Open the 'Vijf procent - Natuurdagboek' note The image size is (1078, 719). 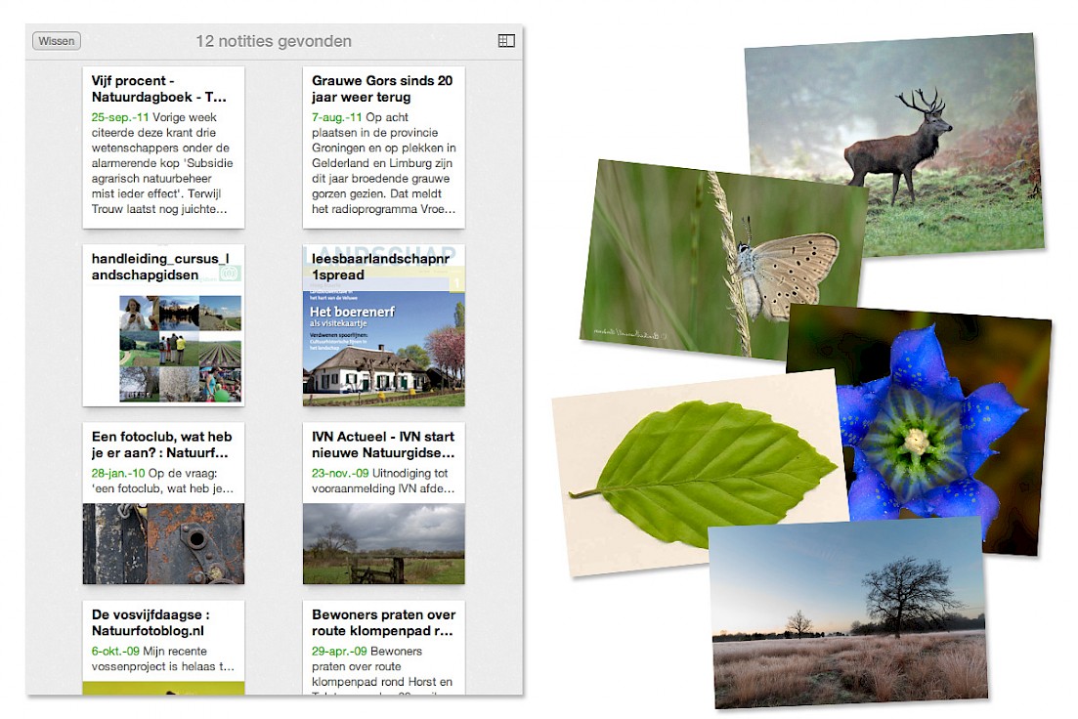pyautogui.click(x=163, y=148)
